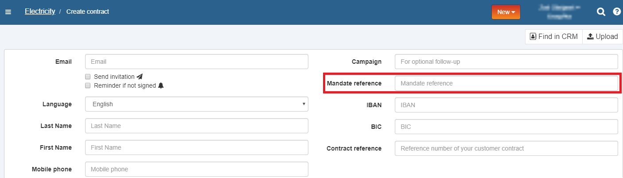Focus the Last Name field
The height and width of the screenshot is (178, 623).
[x=196, y=126]
